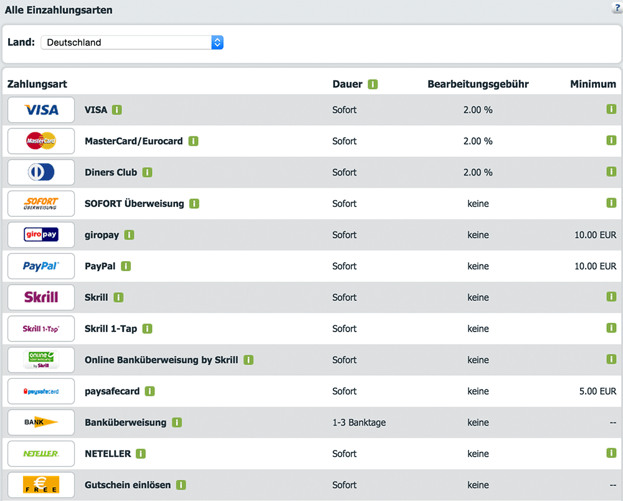This screenshot has height=501, width=623.
Task: Select the Diners Club payment name
Action: click(111, 173)
